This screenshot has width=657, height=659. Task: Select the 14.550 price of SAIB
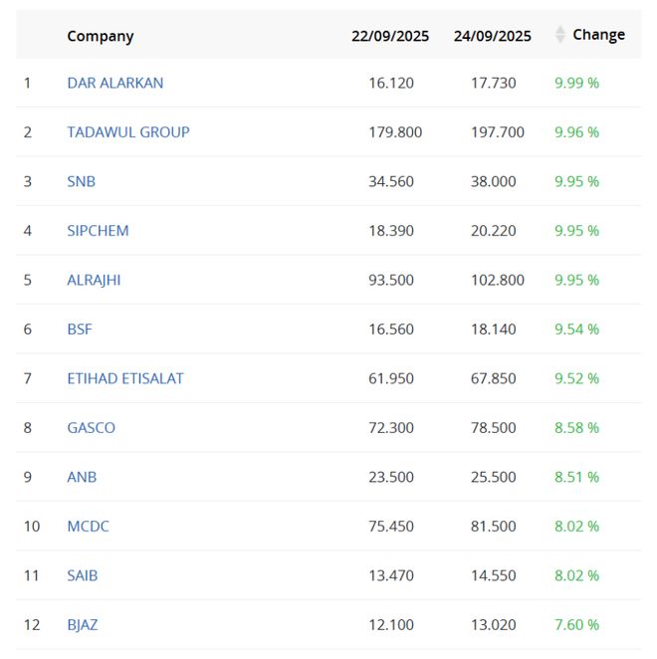[x=493, y=575]
